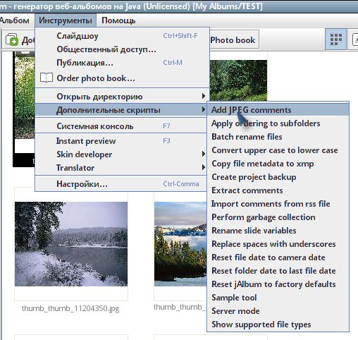Choose Order photo book… entry
The height and width of the screenshot is (340, 358).
122,78
